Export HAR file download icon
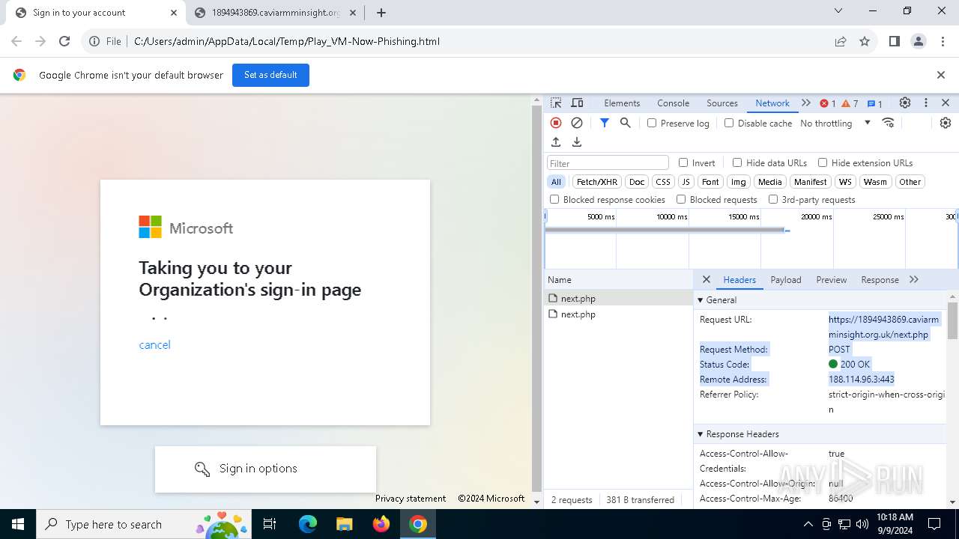The height and width of the screenshot is (539, 959). pos(577,142)
